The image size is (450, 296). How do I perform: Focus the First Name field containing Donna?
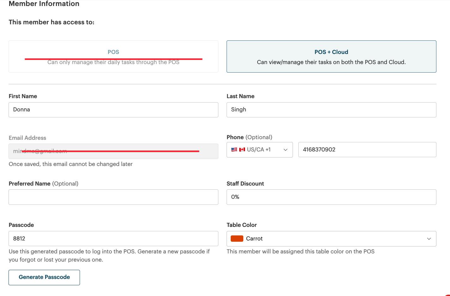(113, 110)
